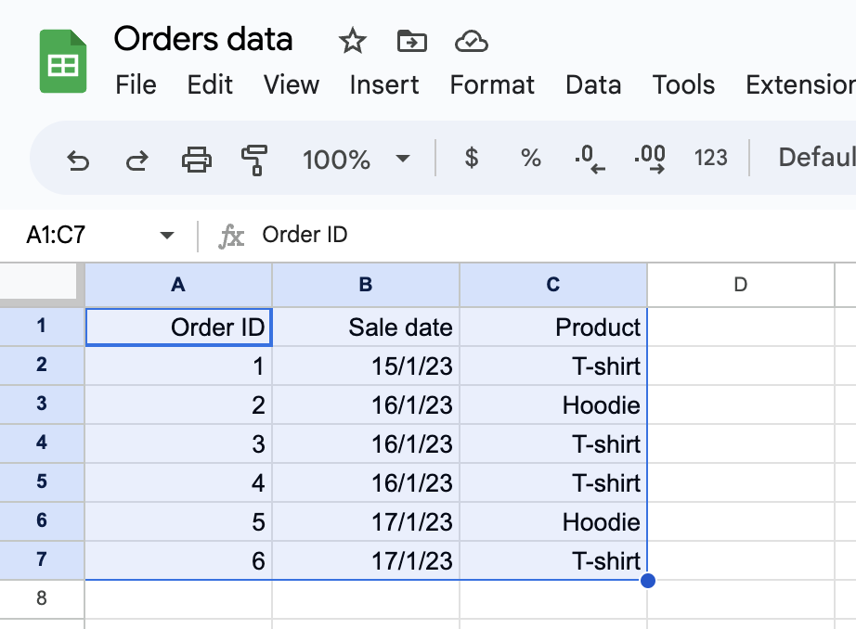
Task: Redo the last action
Action: point(136,158)
